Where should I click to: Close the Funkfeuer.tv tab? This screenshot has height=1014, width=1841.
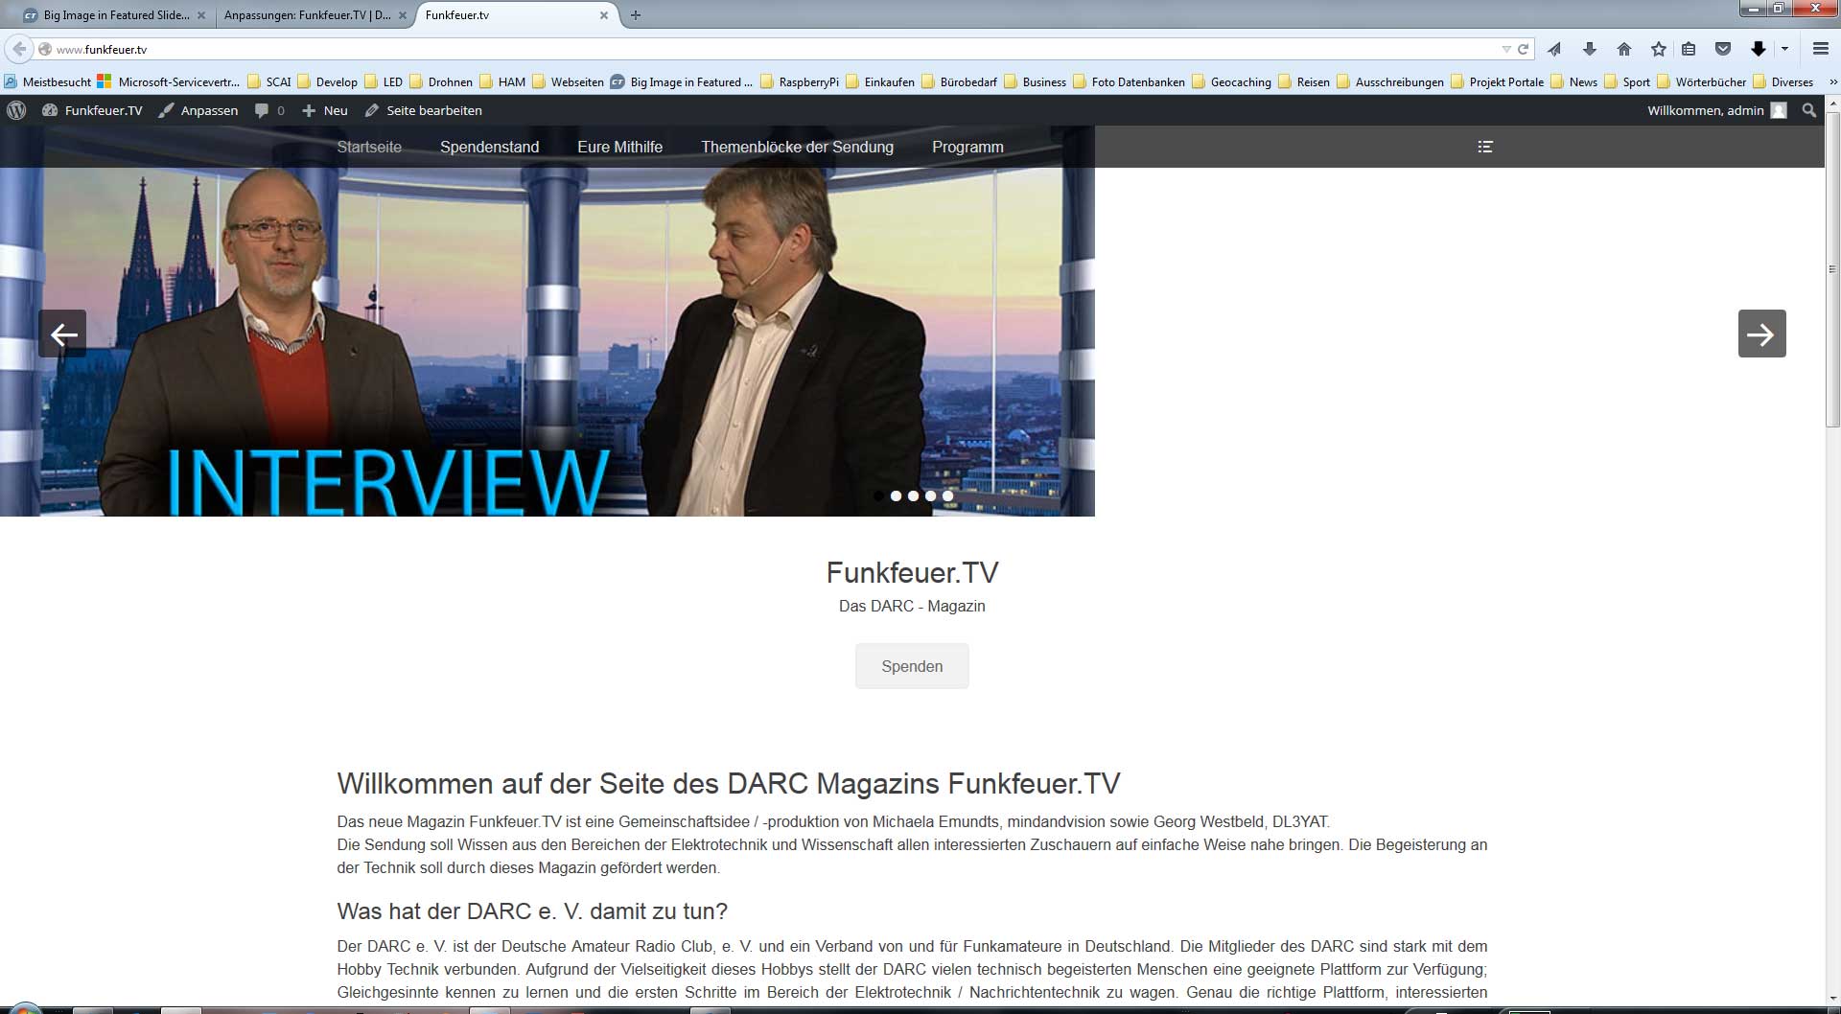click(x=604, y=15)
